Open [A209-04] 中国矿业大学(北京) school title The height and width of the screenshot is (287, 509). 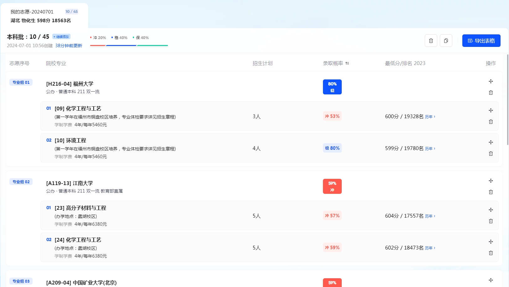click(81, 283)
